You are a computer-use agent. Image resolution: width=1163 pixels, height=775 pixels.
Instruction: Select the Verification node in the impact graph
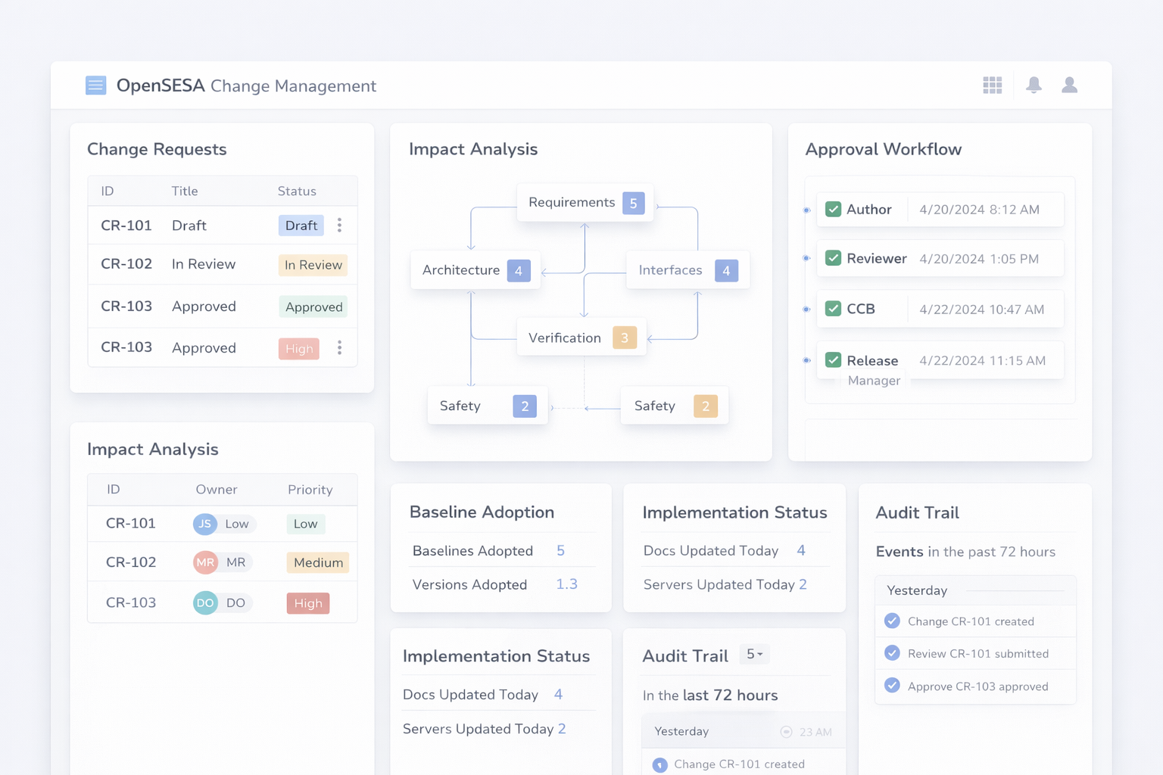581,338
